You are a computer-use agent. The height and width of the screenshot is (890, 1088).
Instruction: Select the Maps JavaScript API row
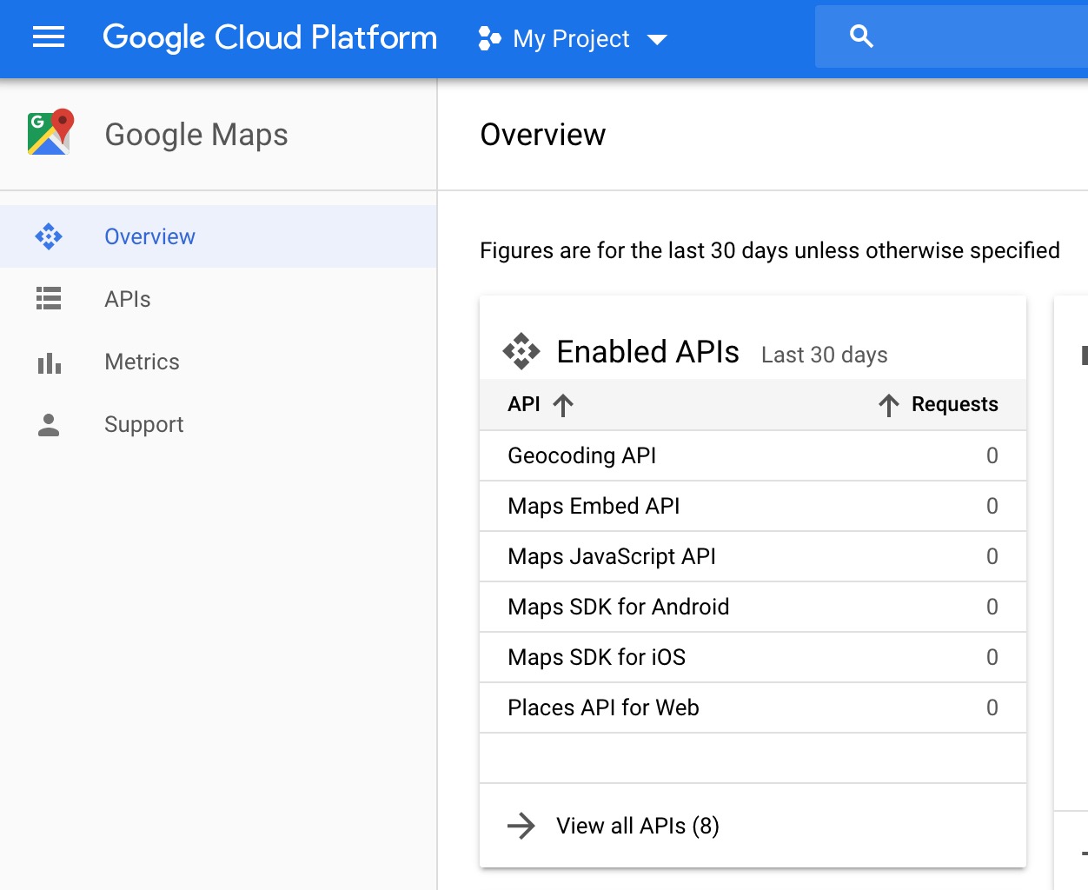click(611, 556)
